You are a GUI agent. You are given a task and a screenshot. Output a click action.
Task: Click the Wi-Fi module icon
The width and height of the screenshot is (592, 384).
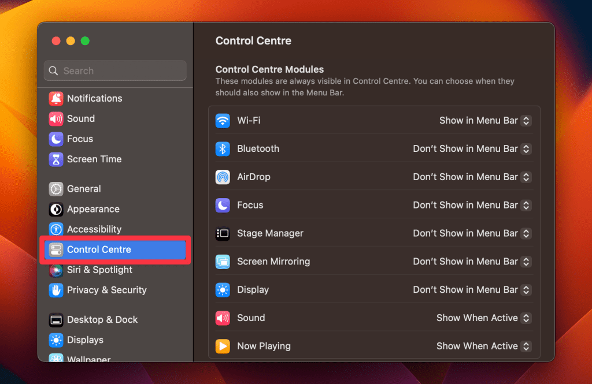(x=223, y=121)
